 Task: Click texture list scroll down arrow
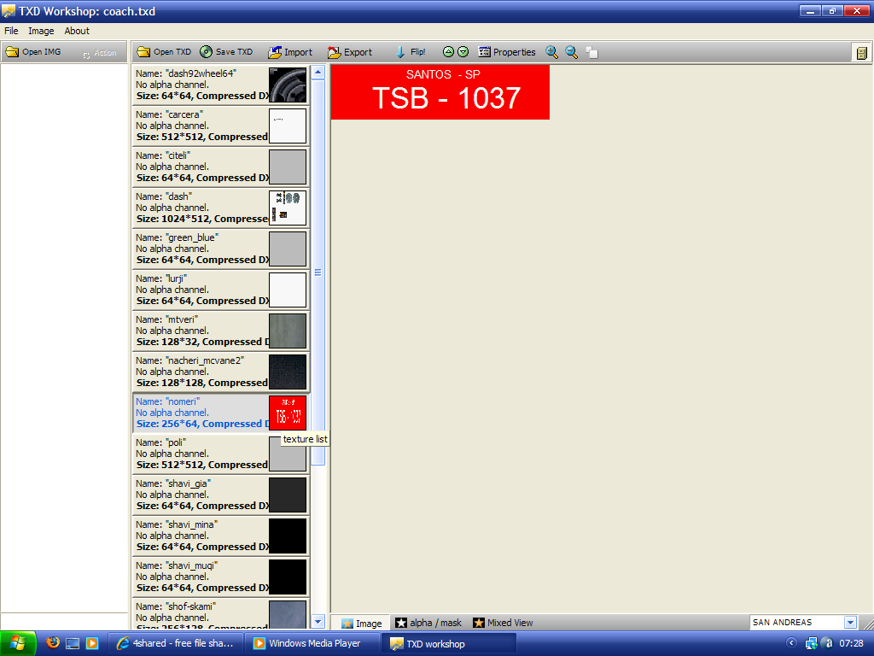pyautogui.click(x=318, y=621)
